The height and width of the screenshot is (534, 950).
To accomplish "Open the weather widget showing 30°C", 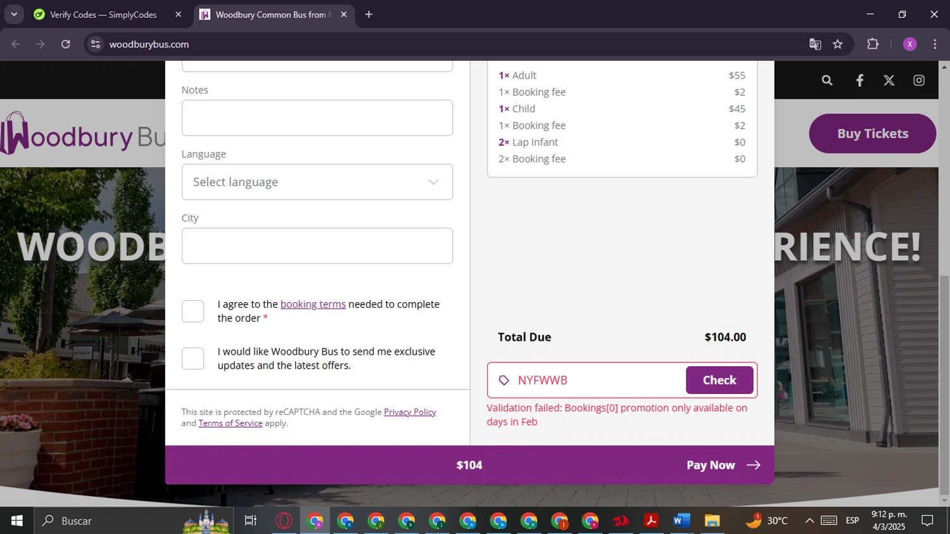I will (x=767, y=521).
